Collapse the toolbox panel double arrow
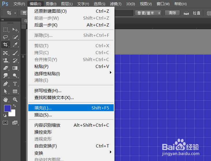Screen dimensions: 211x161 (2, 20)
